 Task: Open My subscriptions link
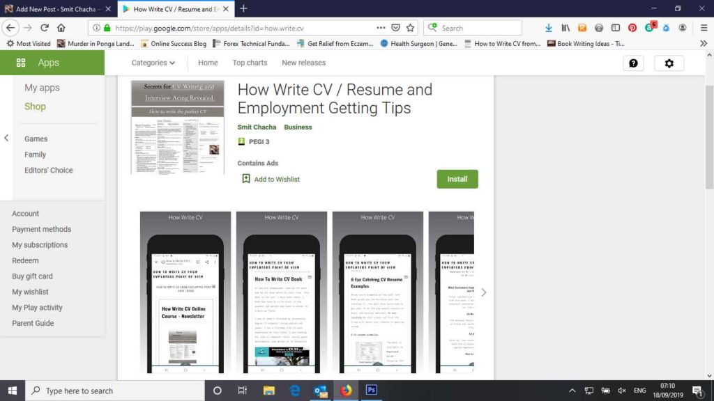pos(40,244)
